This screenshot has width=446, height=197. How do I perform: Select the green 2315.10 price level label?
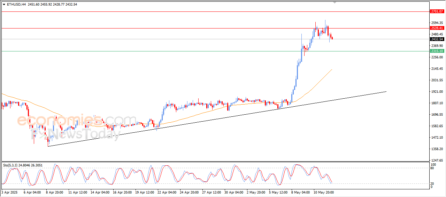437,51
